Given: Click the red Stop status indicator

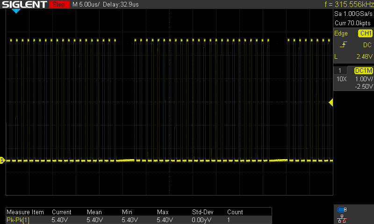Looking at the screenshot, I should click(59, 4).
